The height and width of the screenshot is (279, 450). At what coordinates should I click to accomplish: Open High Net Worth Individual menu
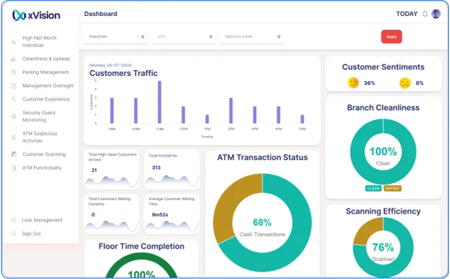[39, 41]
